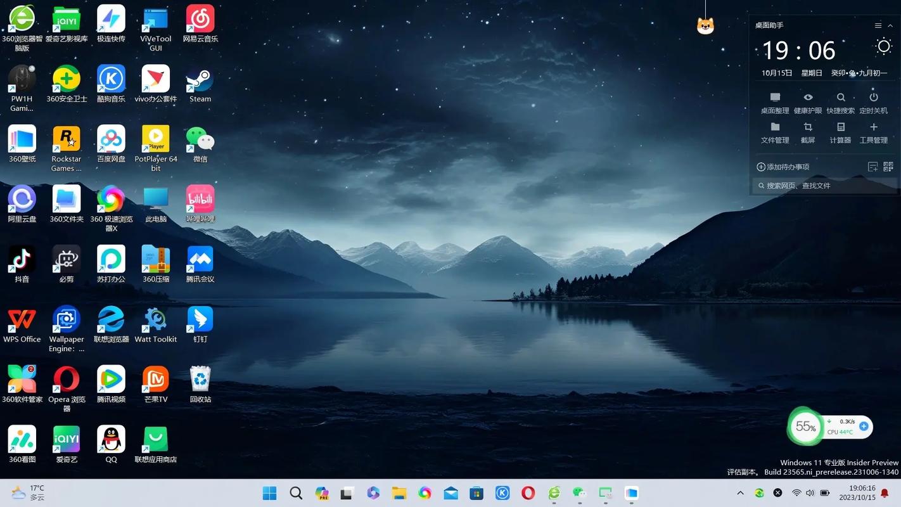Open the notification bell in the taskbar
Viewport: 901px width, 507px height.
pos(885,492)
